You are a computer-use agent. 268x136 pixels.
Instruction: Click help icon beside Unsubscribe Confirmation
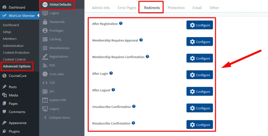click(x=134, y=106)
